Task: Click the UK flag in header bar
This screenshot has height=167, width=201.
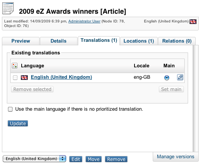Action: (193, 21)
